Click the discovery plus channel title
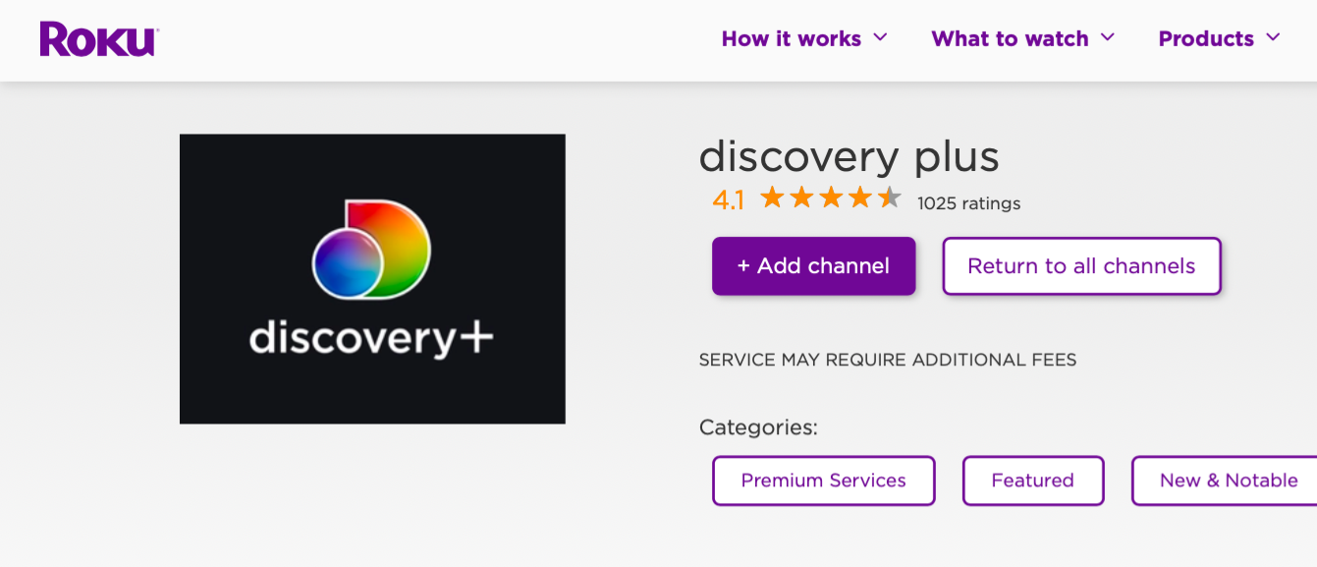 (849, 156)
